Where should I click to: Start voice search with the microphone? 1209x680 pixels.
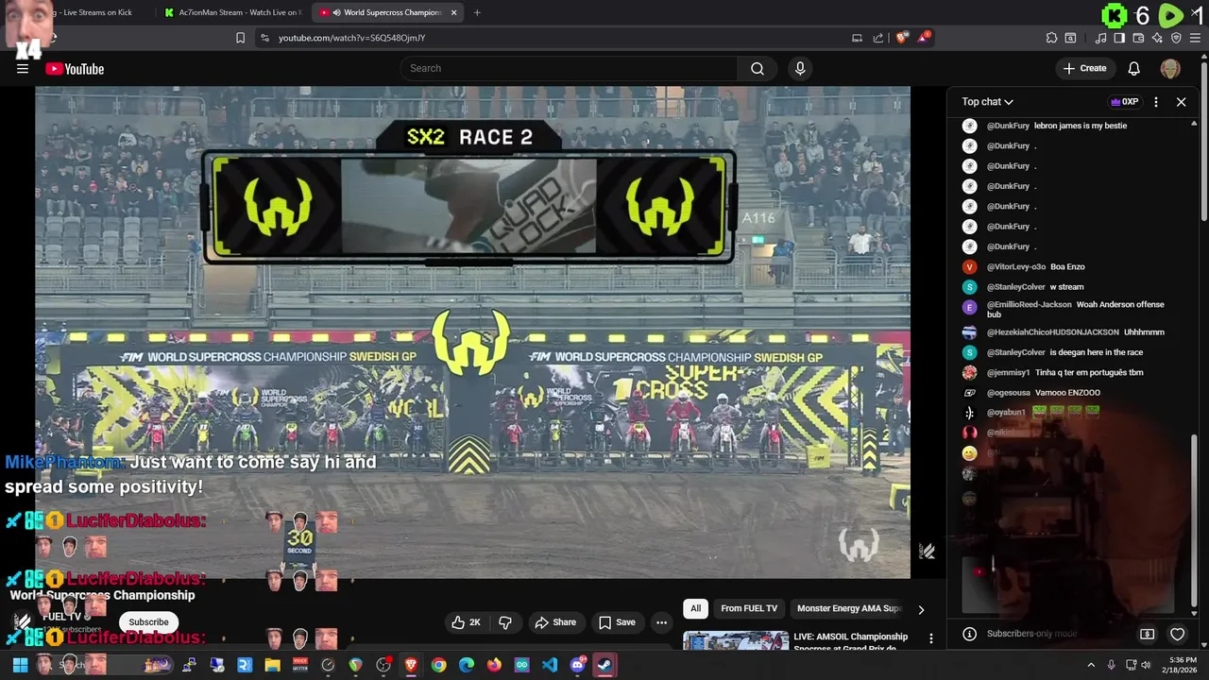point(800,68)
